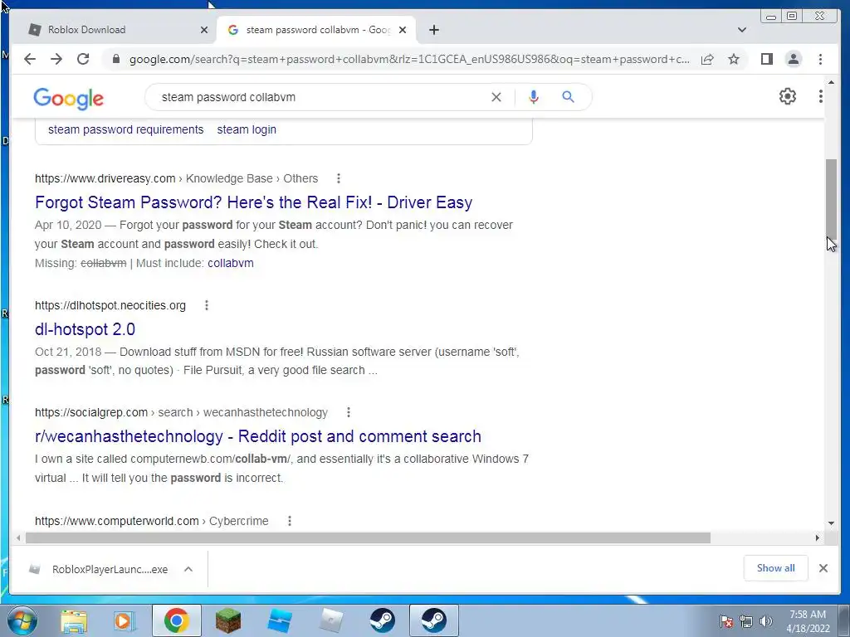Open Chrome side panel
The width and height of the screenshot is (850, 637).
coord(766,59)
